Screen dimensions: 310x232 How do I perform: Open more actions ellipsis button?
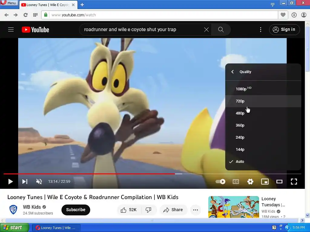[196, 210]
